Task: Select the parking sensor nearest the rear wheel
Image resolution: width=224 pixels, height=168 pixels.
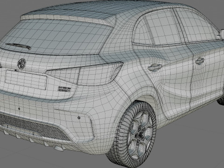Action: pyautogui.click(x=79, y=118)
